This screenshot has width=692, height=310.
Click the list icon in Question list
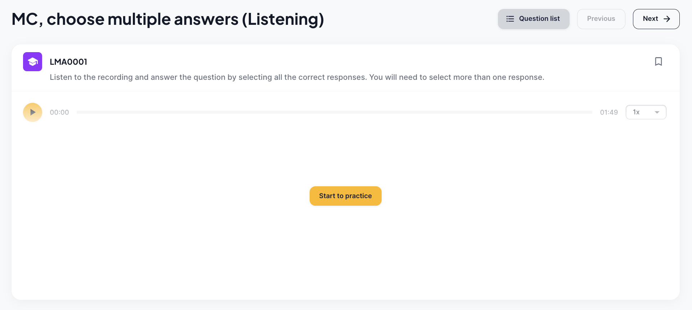[510, 19]
